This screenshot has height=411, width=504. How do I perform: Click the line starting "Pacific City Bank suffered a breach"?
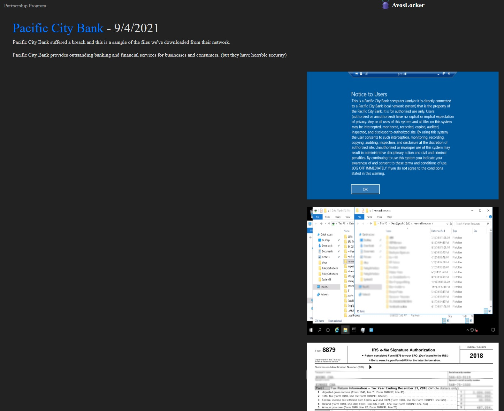[121, 42]
